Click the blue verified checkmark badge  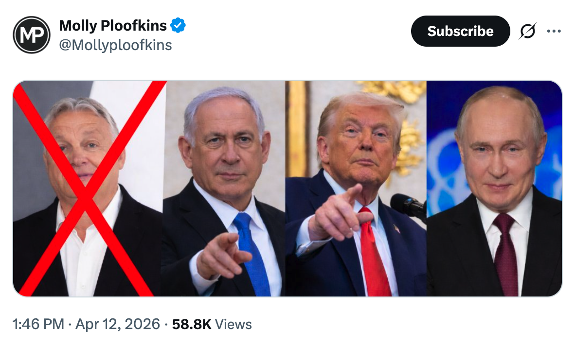coord(178,25)
